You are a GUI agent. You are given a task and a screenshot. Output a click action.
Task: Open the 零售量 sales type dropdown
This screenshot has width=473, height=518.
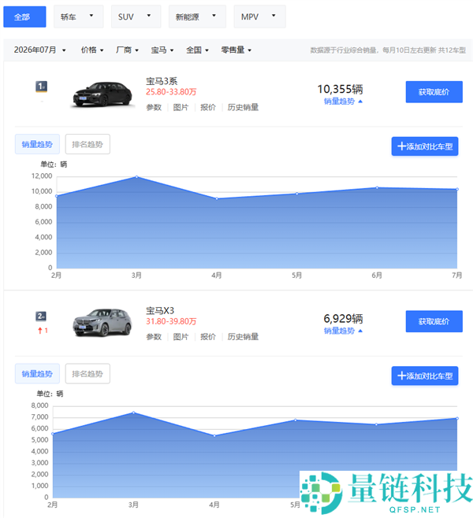pos(236,50)
